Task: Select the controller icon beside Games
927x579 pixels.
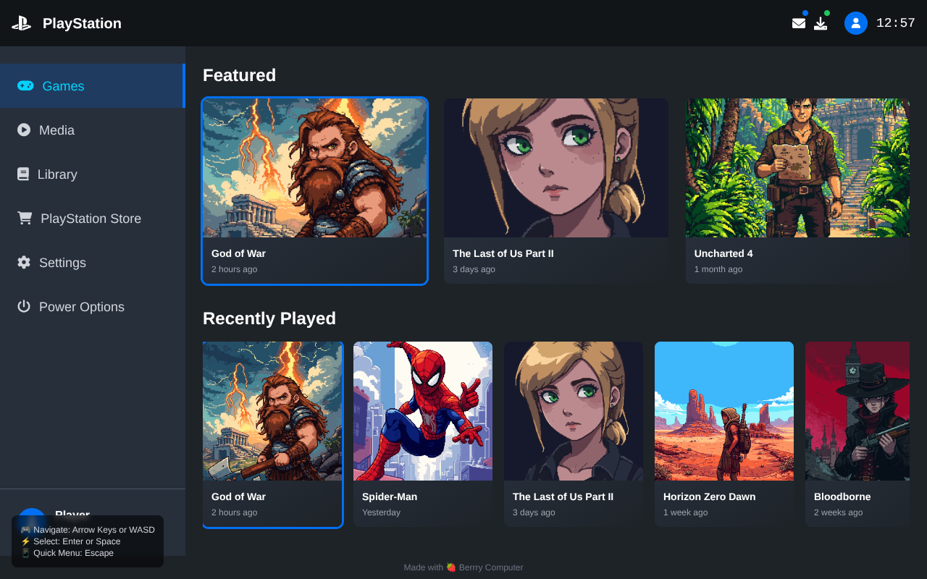Action: coord(25,85)
